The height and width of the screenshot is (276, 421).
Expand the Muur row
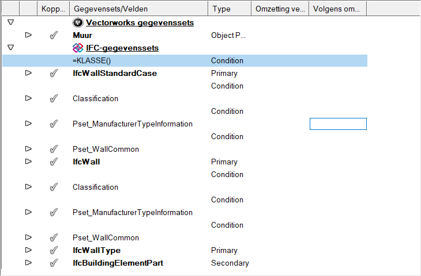pos(28,35)
